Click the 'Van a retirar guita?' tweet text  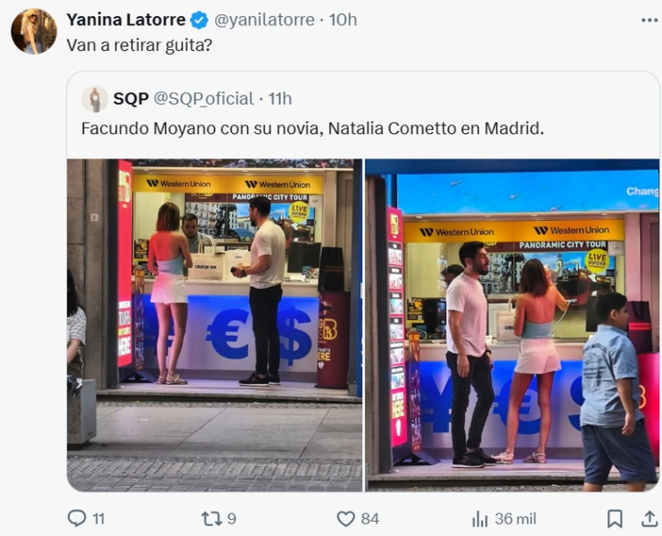[x=139, y=45]
